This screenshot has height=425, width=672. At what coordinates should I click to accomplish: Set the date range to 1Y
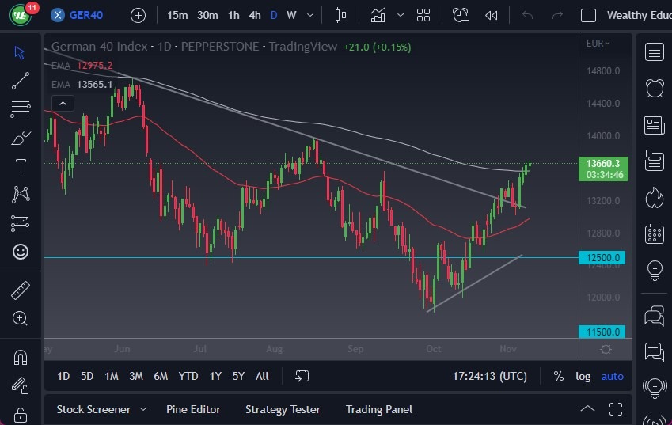coord(215,376)
